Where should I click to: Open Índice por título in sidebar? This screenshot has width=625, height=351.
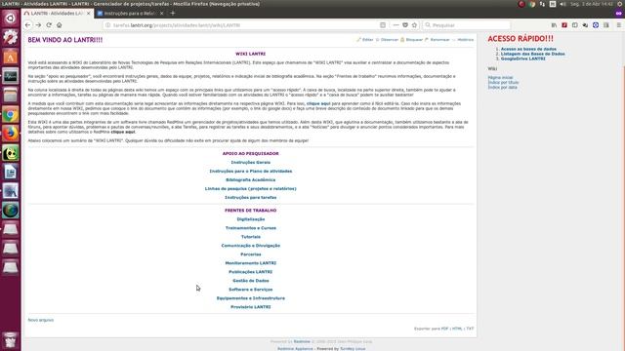pos(504,82)
